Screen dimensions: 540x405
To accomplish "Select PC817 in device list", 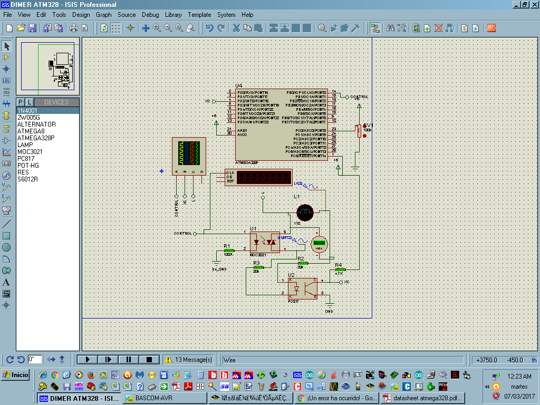I will pos(48,158).
